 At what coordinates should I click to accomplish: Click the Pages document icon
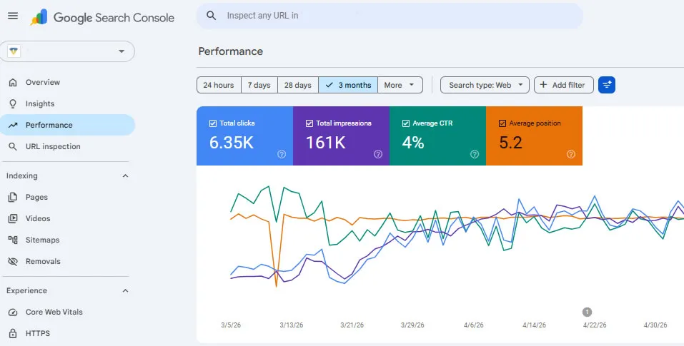pos(13,197)
